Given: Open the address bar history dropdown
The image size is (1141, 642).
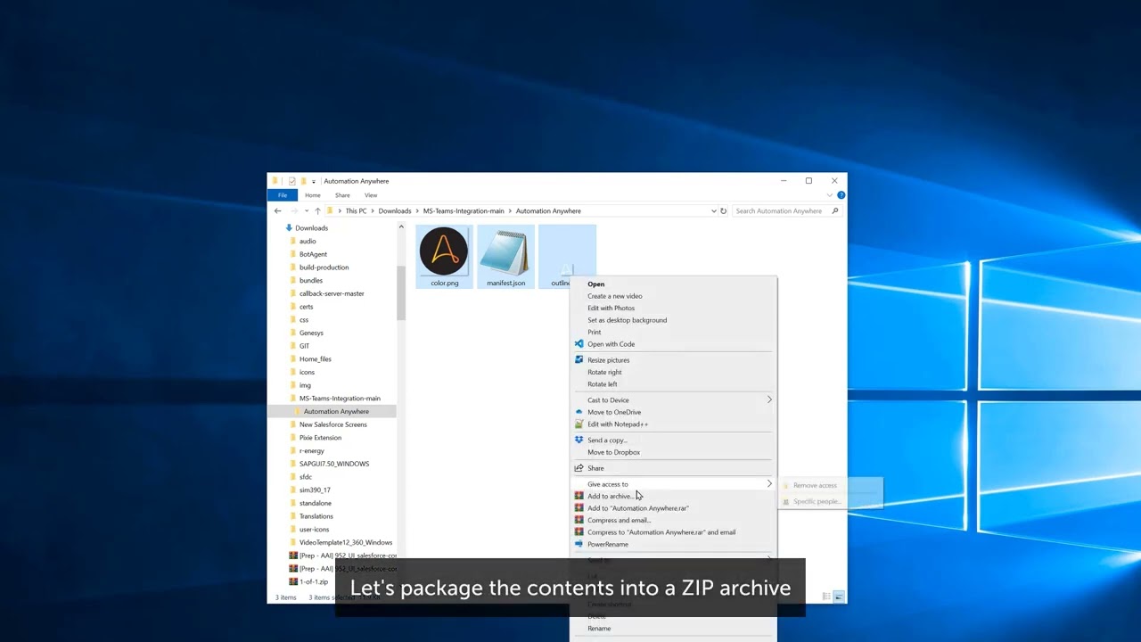Looking at the screenshot, I should [x=713, y=211].
